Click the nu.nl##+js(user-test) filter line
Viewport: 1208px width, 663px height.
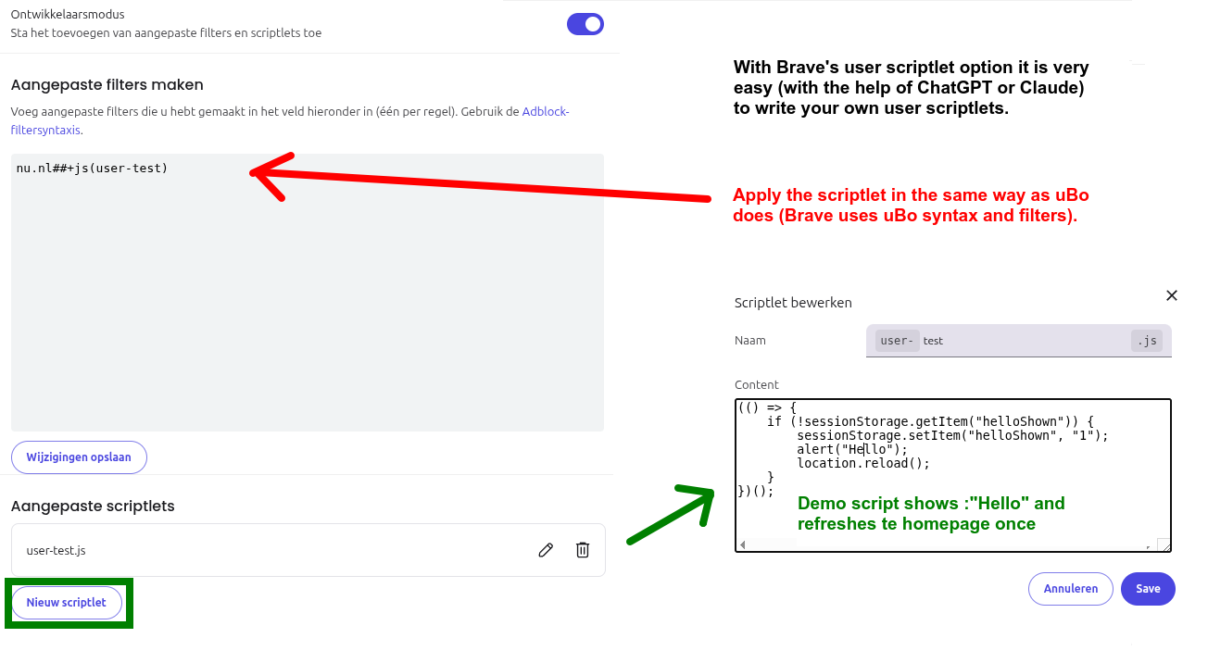93,169
